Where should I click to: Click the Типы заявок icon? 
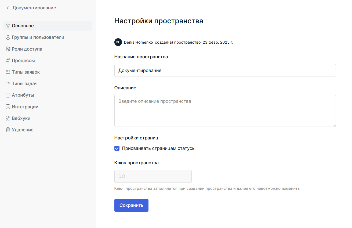(x=7, y=72)
